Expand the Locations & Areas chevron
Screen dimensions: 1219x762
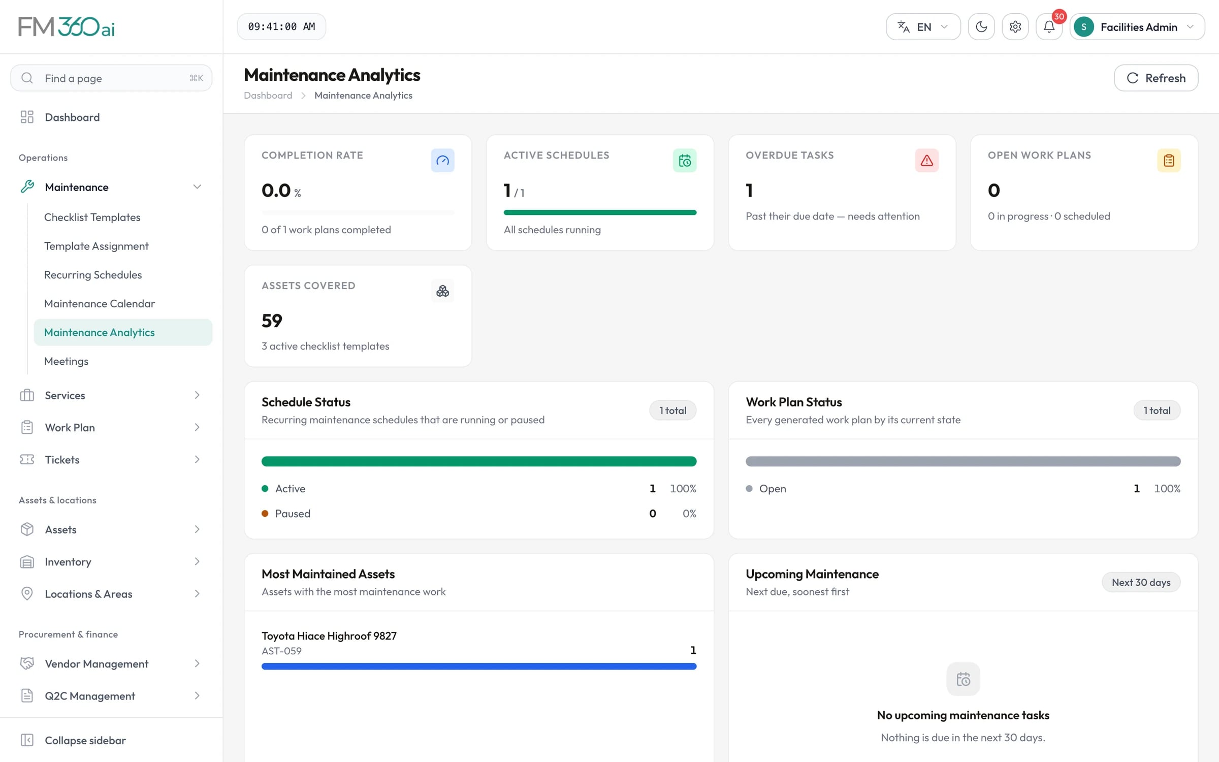coord(197,594)
